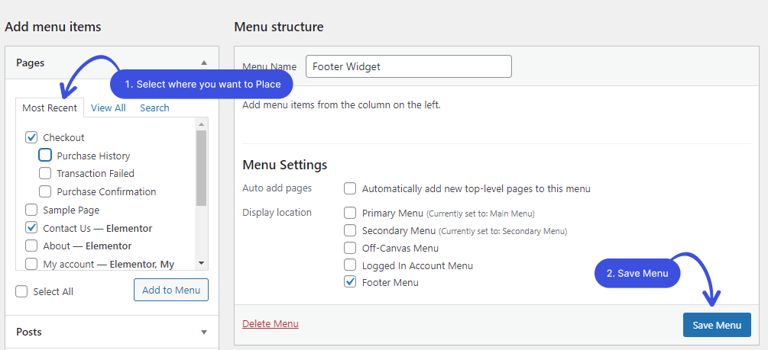Click the Delete Menu link
The image size is (768, 350).
pos(271,323)
